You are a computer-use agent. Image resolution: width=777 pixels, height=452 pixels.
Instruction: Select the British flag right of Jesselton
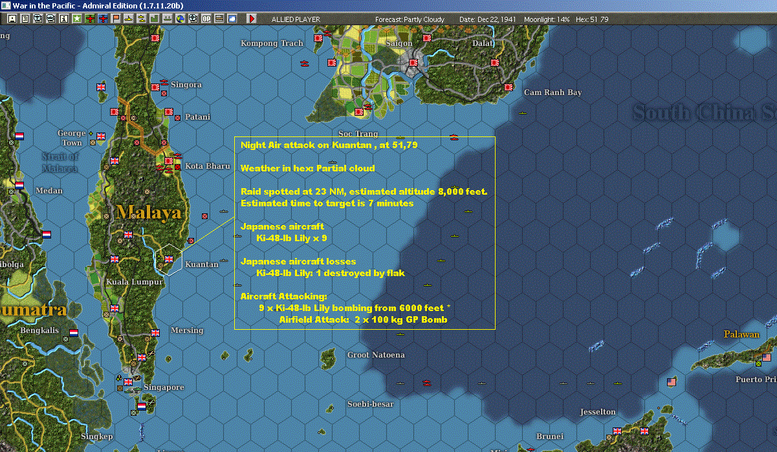[644, 431]
